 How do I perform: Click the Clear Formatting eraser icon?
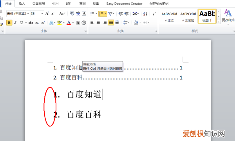[x=72, y=14]
